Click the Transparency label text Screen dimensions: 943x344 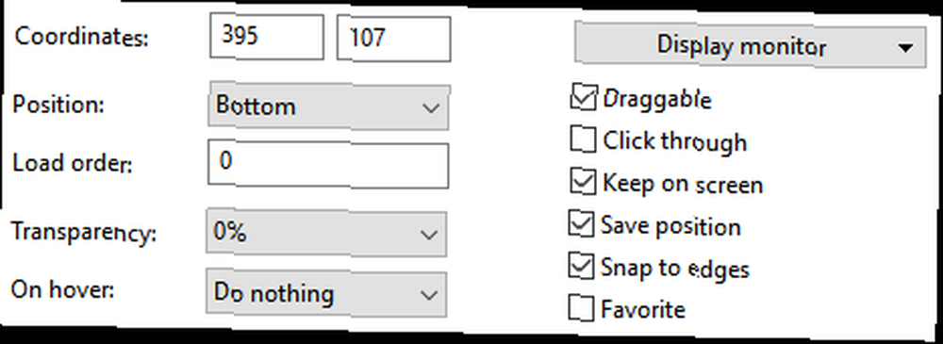point(84,233)
